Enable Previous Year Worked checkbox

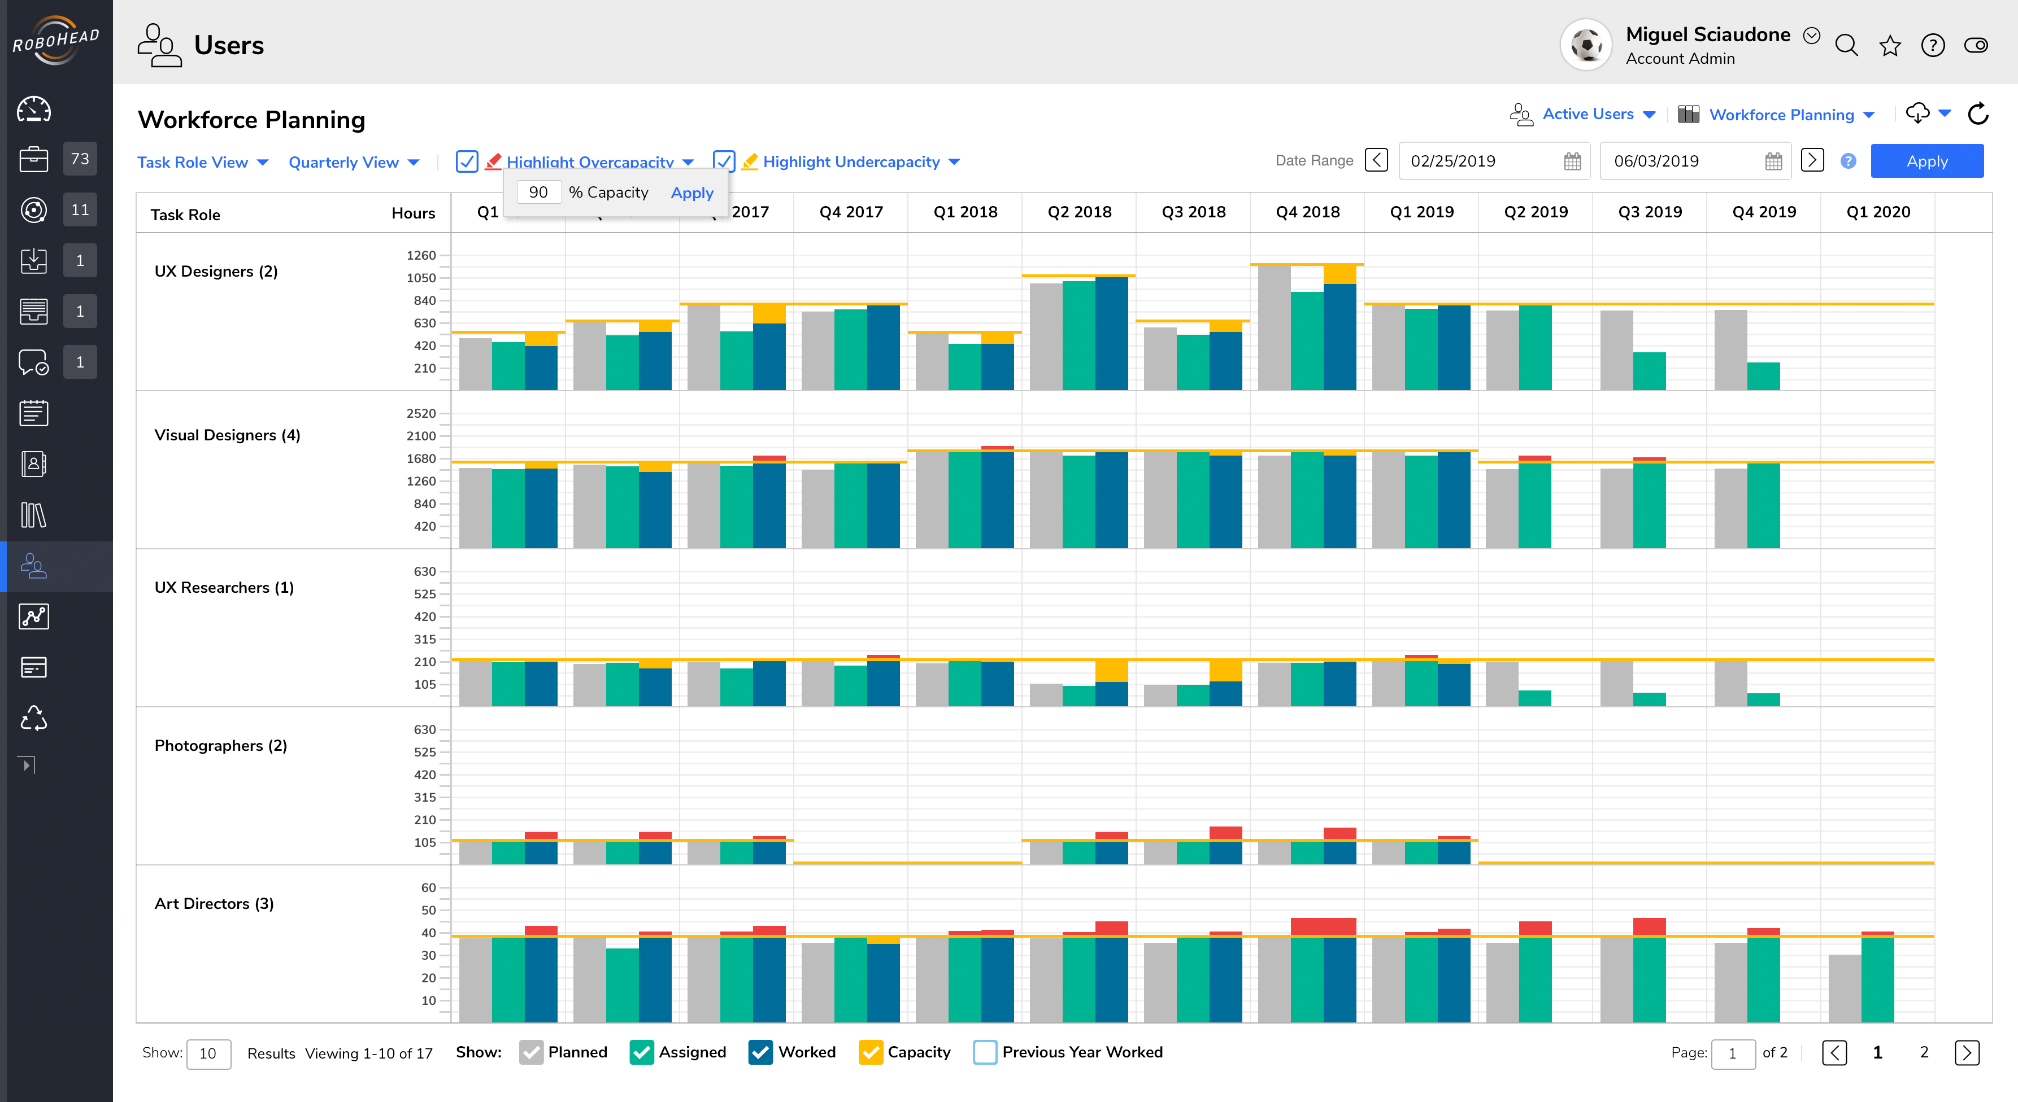pyautogui.click(x=985, y=1053)
